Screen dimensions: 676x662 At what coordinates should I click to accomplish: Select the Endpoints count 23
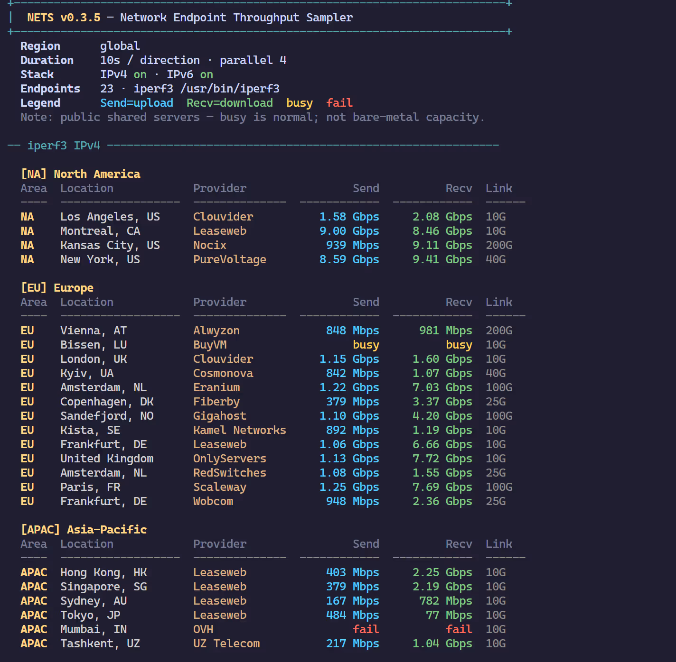107,89
